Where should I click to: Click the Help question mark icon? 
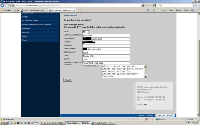(192, 10)
